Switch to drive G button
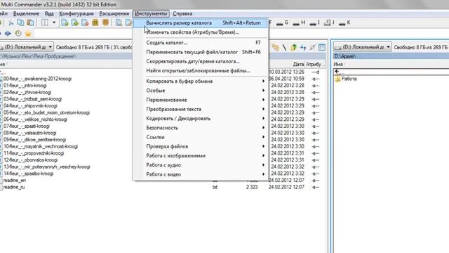The image size is (449, 253). pyautogui.click(x=282, y=23)
